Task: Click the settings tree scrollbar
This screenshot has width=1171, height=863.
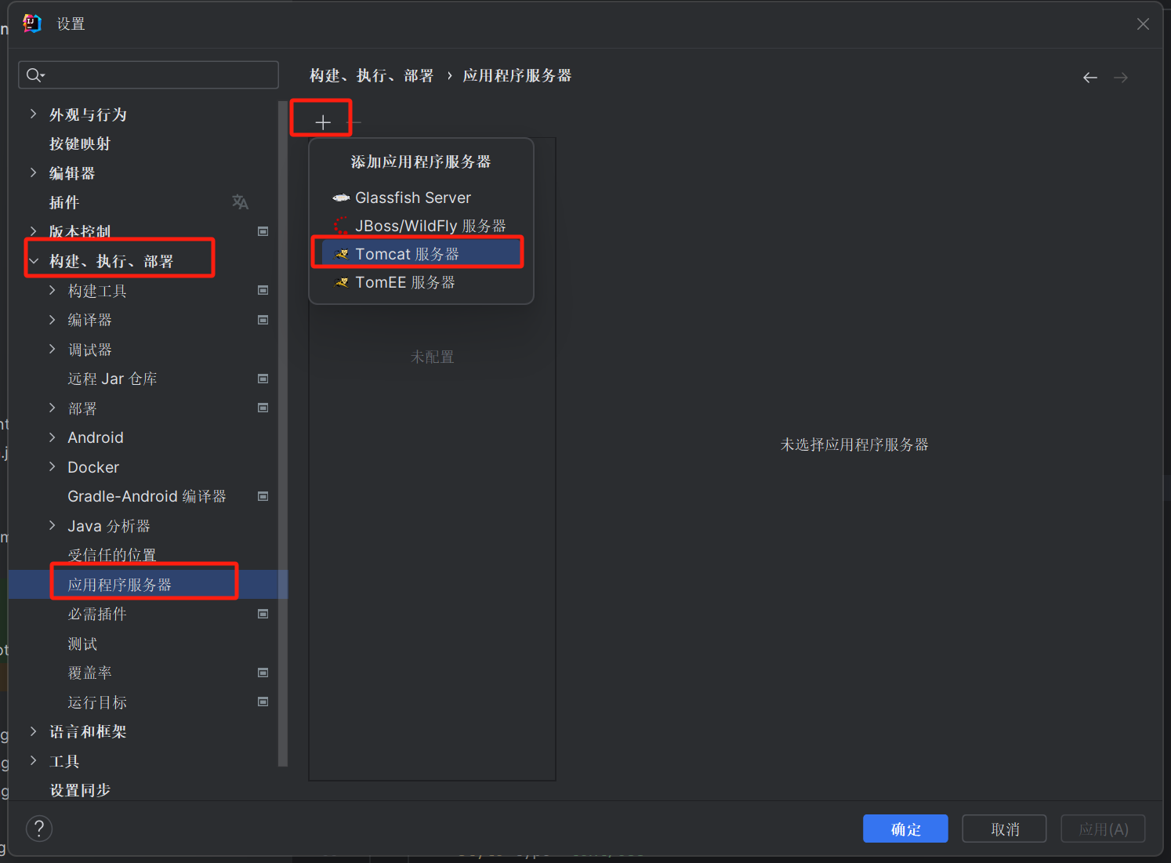Action: (283, 433)
